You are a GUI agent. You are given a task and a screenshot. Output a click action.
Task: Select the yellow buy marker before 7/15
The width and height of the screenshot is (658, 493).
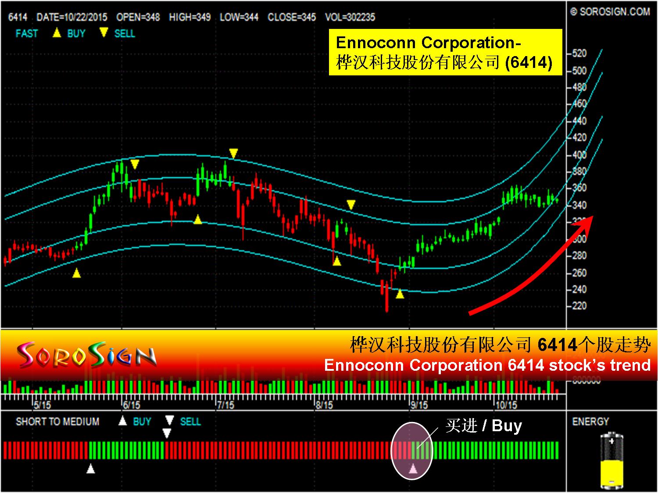pos(197,220)
